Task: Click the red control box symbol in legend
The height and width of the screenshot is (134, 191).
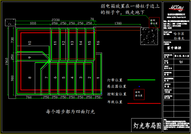Action: pyautogui.click(x=139, y=94)
